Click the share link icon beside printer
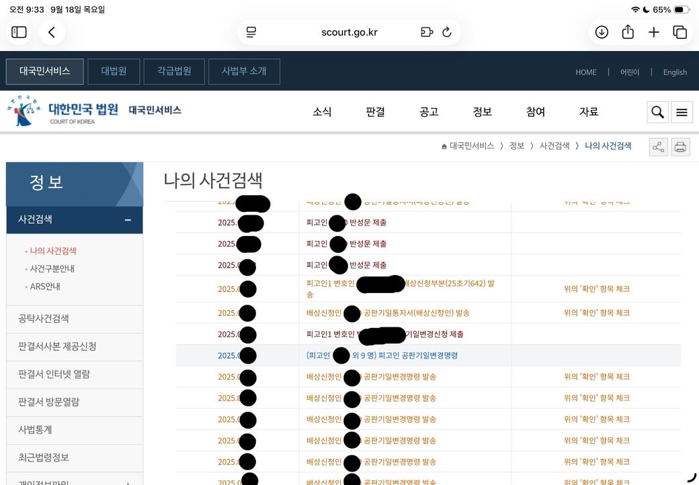The width and height of the screenshot is (699, 485). tap(659, 147)
